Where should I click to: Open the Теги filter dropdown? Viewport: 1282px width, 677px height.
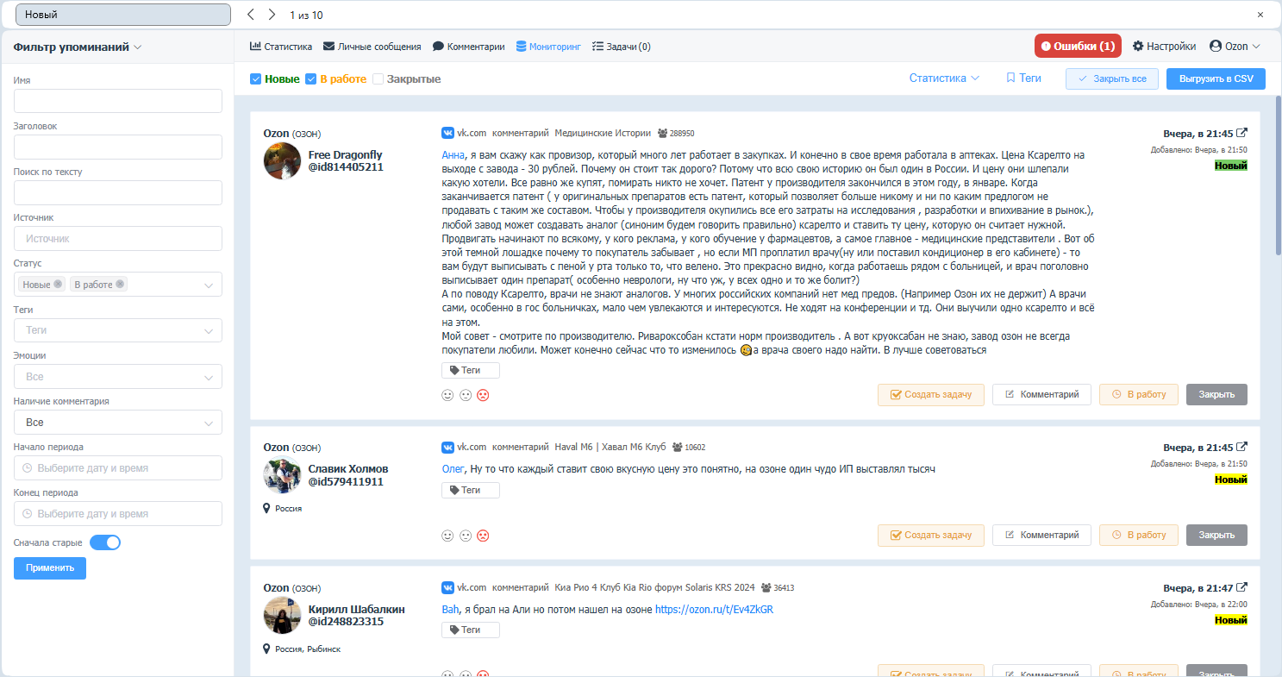(x=118, y=330)
